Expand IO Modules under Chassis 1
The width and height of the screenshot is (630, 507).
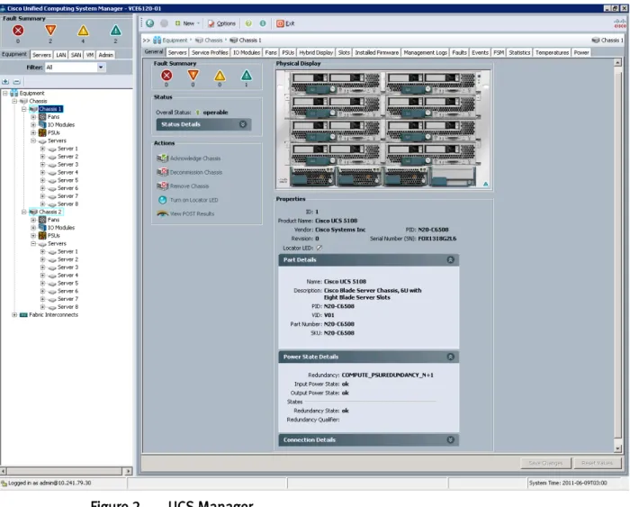33,124
